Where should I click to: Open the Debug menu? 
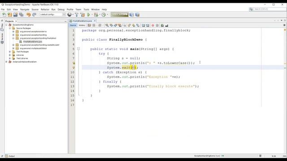pos(61,9)
